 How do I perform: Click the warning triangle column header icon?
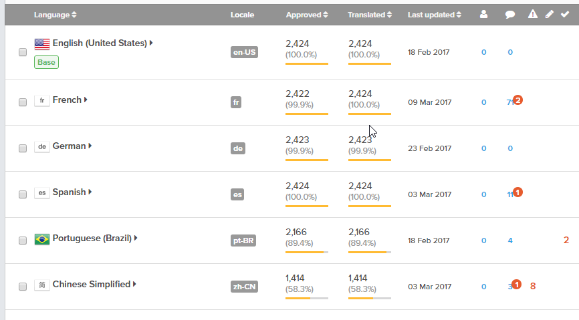click(533, 14)
